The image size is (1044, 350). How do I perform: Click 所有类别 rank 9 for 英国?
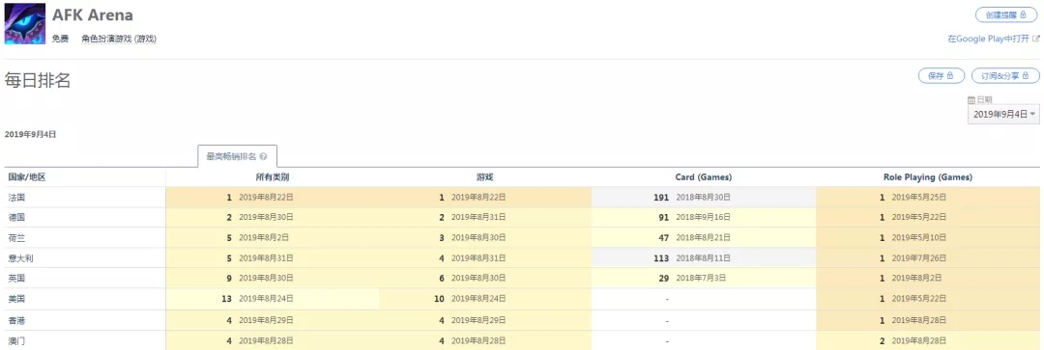[229, 279]
